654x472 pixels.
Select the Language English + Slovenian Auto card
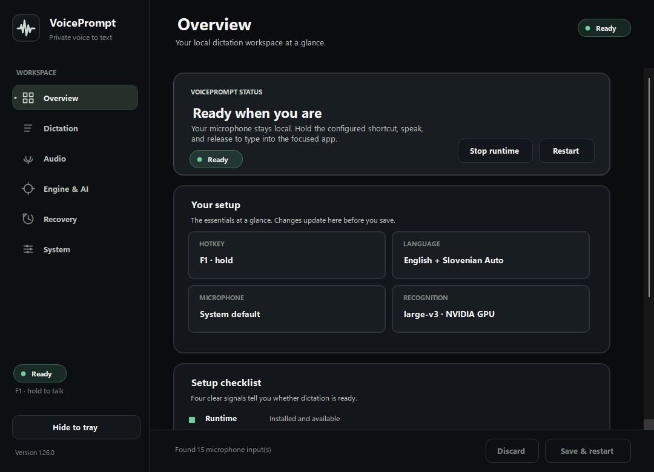490,255
